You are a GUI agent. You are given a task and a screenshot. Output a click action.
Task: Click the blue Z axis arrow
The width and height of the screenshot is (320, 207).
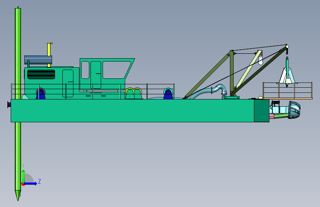[30, 183]
